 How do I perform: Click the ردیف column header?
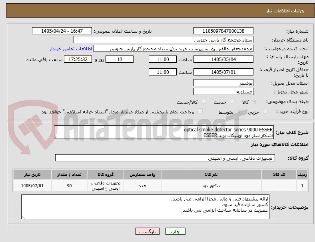302,175
